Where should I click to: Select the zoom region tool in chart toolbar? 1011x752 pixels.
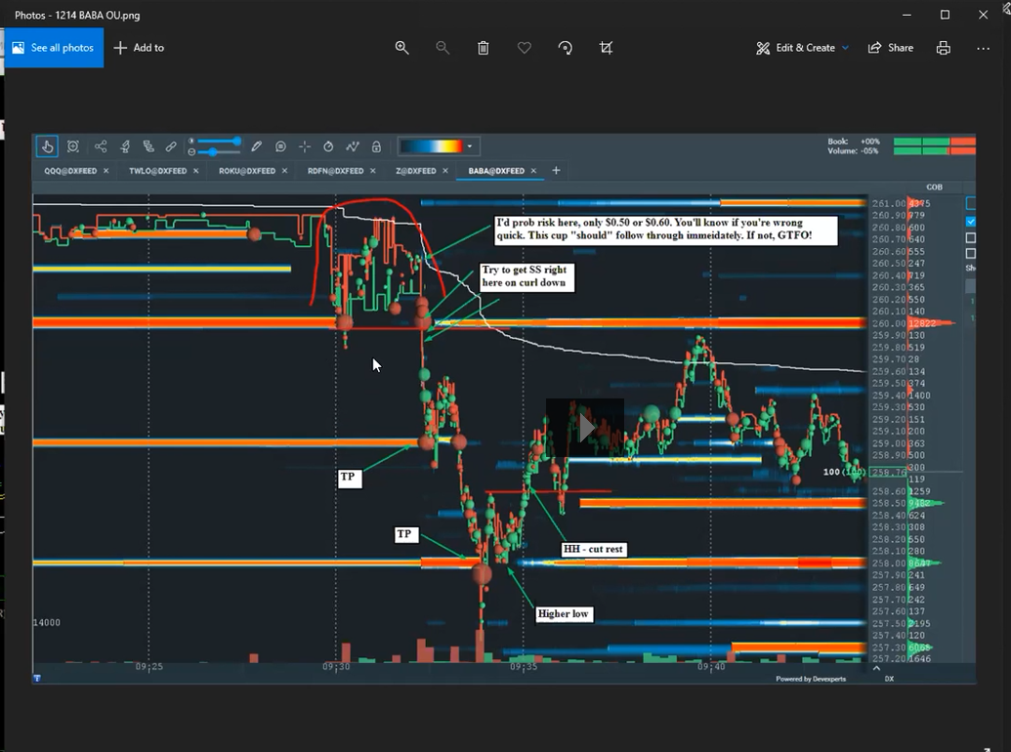coord(73,146)
